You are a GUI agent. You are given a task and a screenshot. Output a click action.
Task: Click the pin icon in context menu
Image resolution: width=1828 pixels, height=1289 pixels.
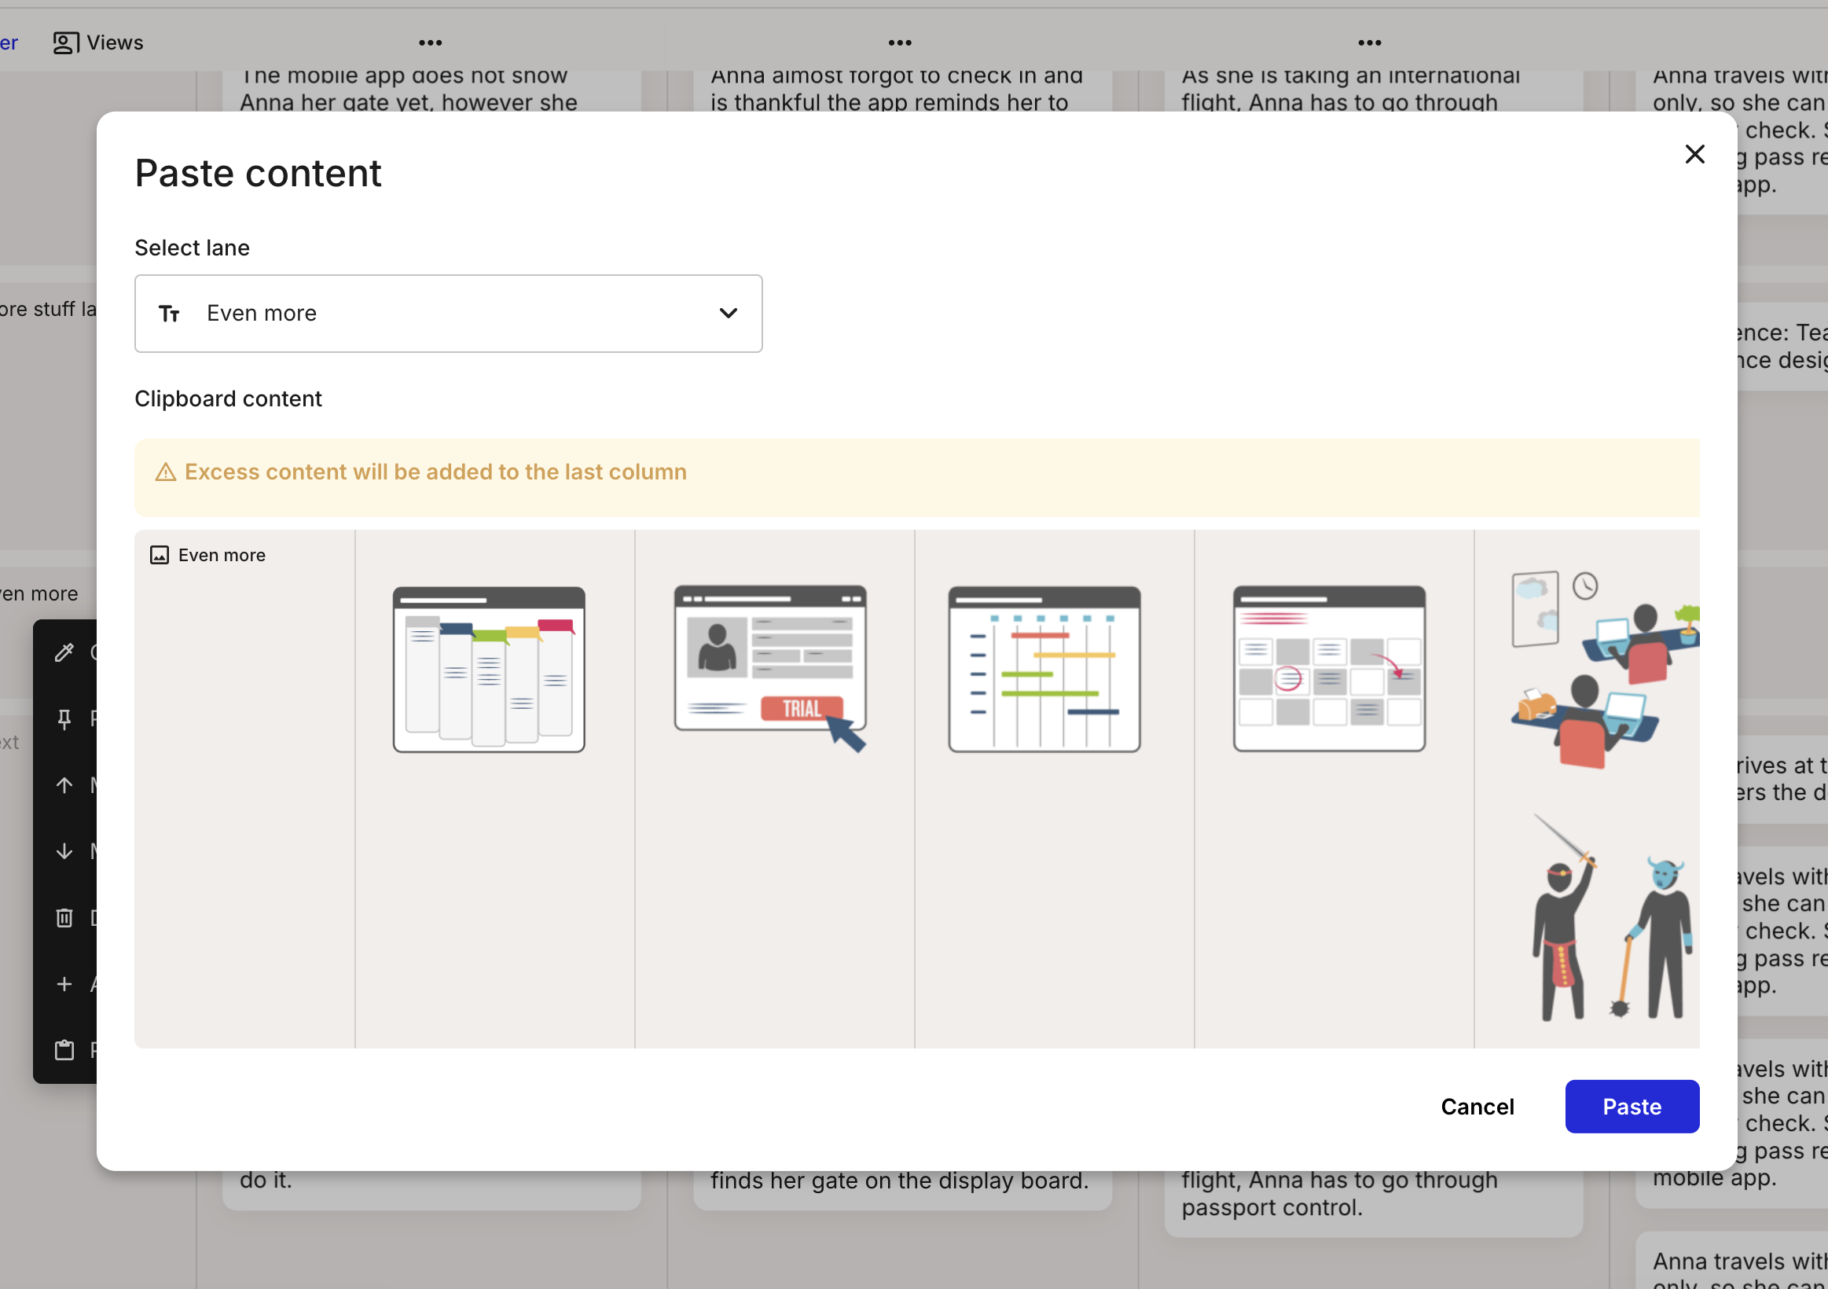coord(64,719)
